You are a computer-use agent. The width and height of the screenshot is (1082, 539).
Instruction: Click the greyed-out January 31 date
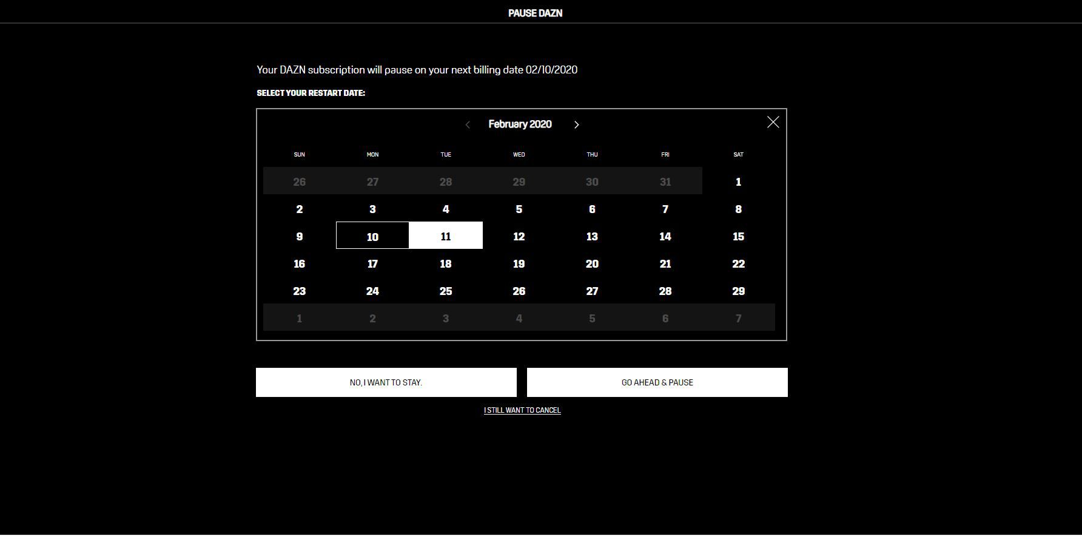(665, 181)
